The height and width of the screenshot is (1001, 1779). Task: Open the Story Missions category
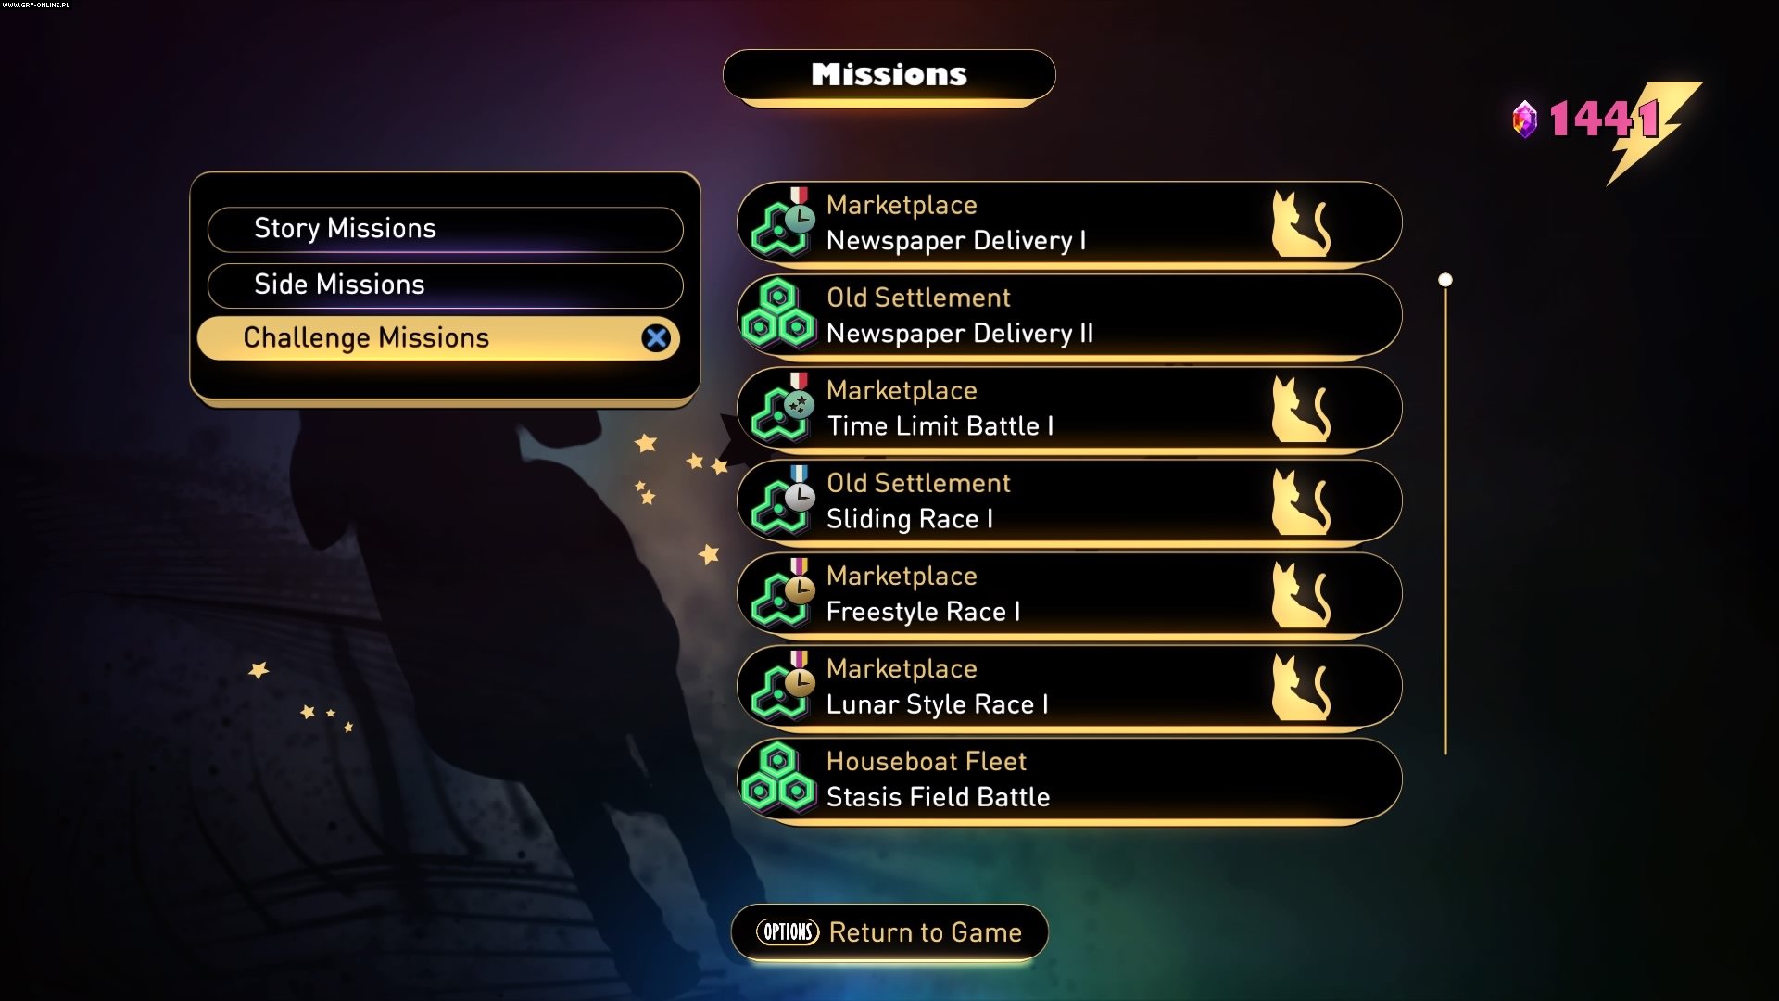point(445,229)
